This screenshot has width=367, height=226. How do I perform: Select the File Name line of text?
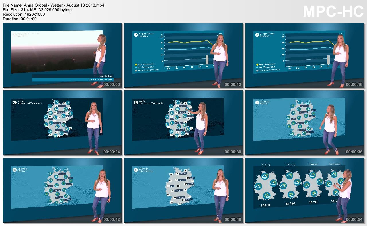(x=53, y=5)
